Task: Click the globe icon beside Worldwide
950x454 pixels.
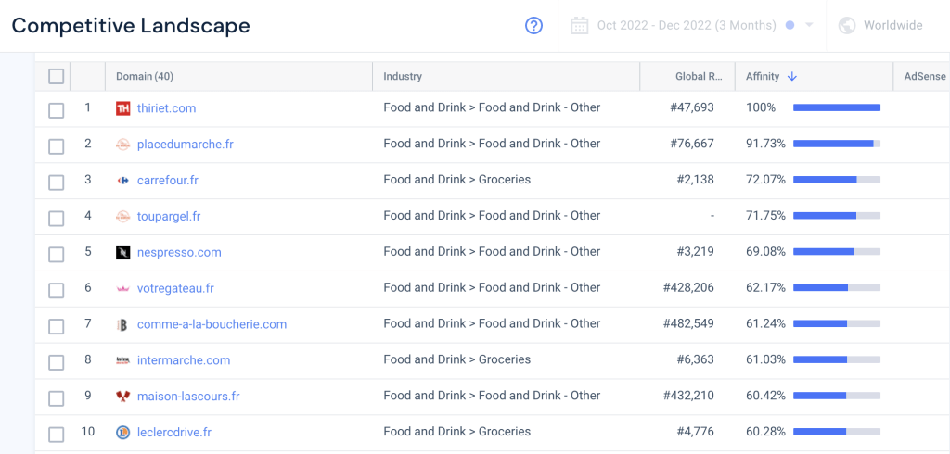Action: pos(846,26)
